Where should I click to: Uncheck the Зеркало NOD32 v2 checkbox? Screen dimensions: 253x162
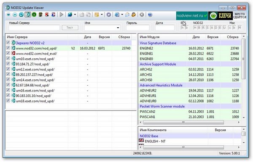(8, 42)
